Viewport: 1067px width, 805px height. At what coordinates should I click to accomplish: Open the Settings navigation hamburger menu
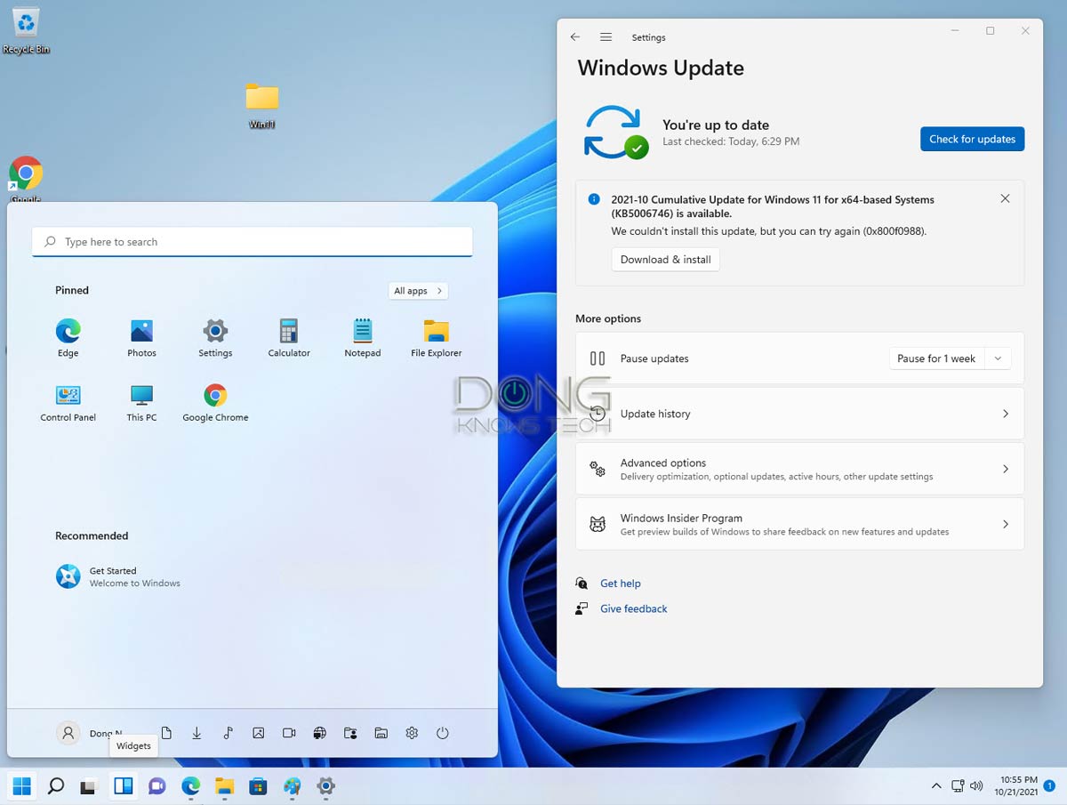[x=606, y=37]
